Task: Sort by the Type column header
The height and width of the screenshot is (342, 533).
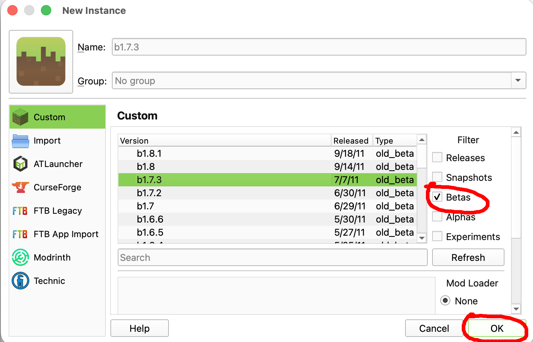Action: (x=395, y=141)
